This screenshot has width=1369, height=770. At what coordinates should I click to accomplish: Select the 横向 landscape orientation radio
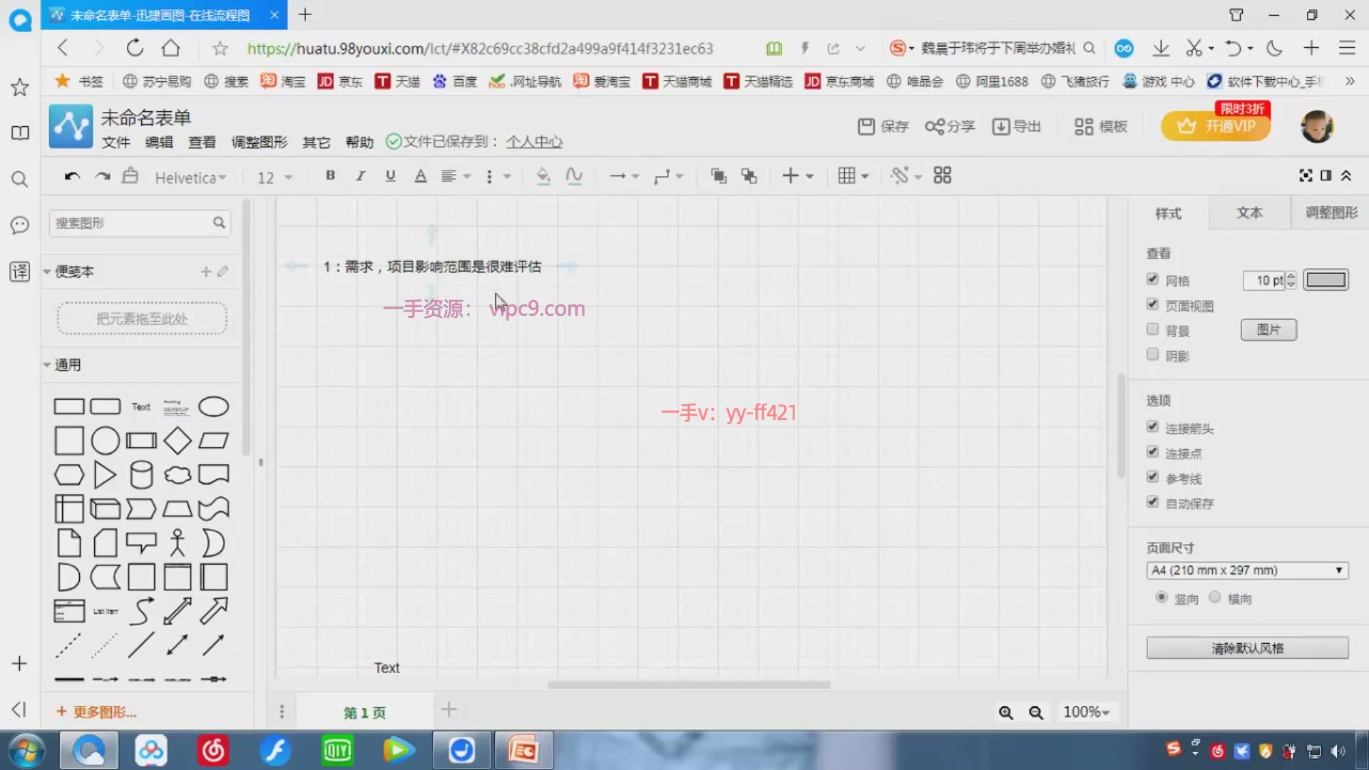[x=1215, y=597]
